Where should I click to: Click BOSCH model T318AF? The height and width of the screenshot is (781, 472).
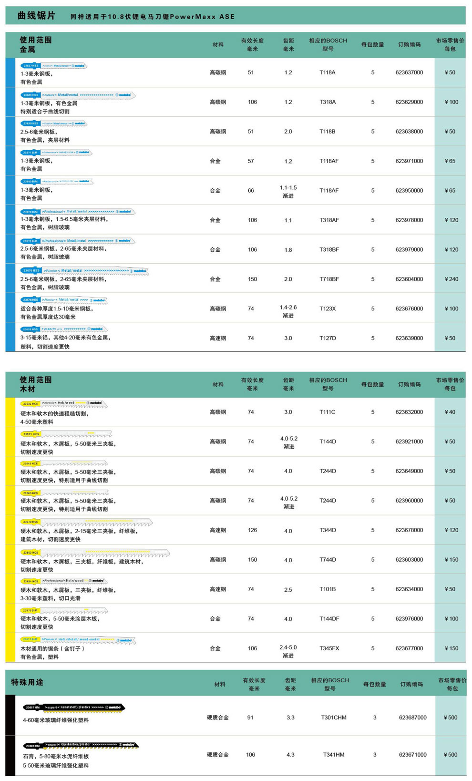329,220
